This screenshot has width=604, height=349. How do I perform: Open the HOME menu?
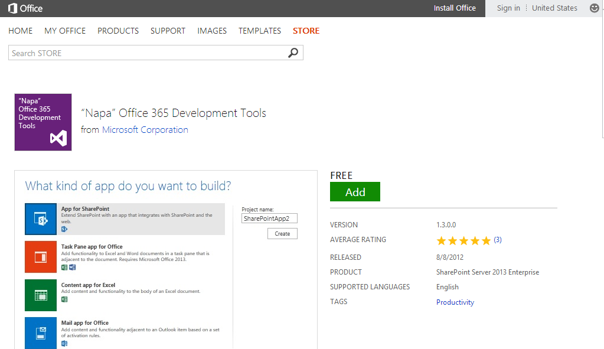point(21,31)
